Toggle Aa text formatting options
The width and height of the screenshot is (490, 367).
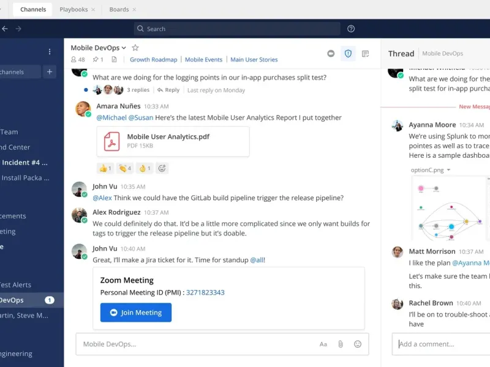click(323, 344)
